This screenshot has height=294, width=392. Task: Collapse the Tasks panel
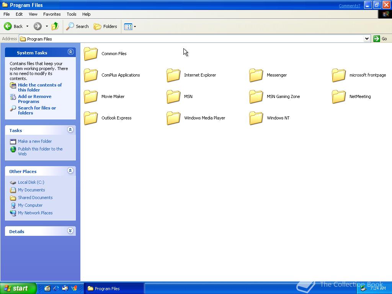click(x=70, y=129)
